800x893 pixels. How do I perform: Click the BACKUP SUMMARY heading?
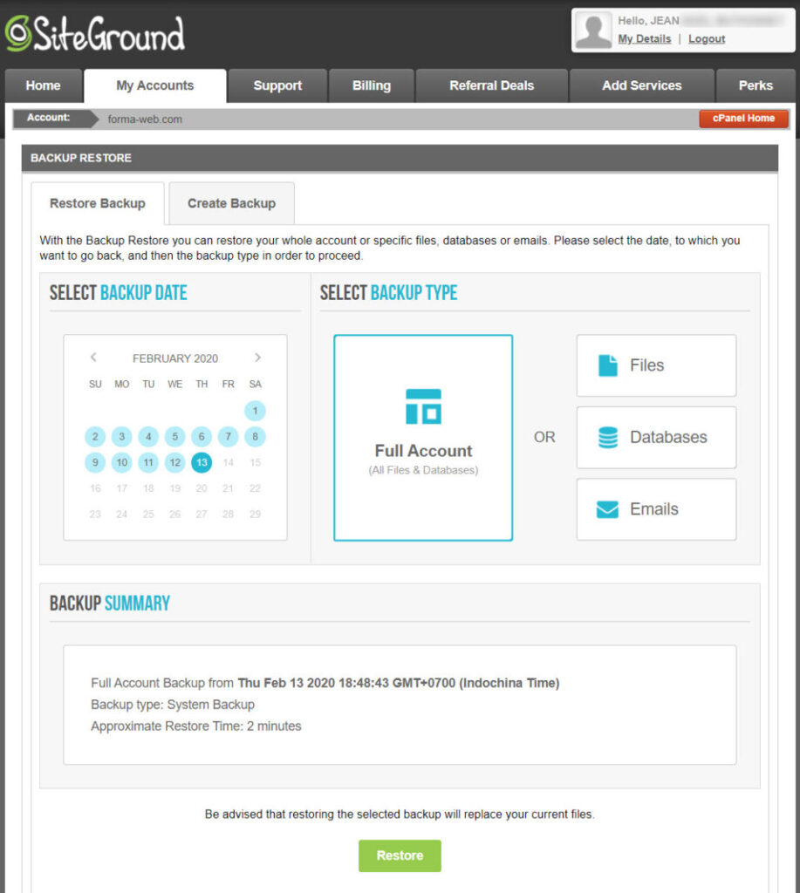click(110, 603)
